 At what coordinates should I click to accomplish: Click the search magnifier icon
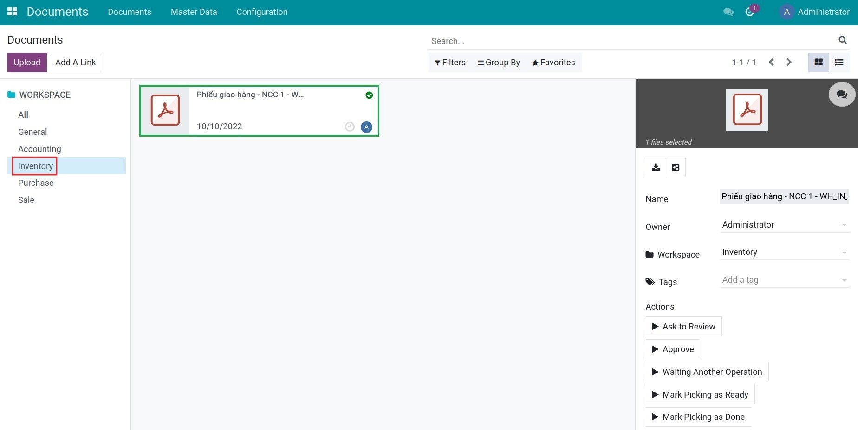point(842,40)
